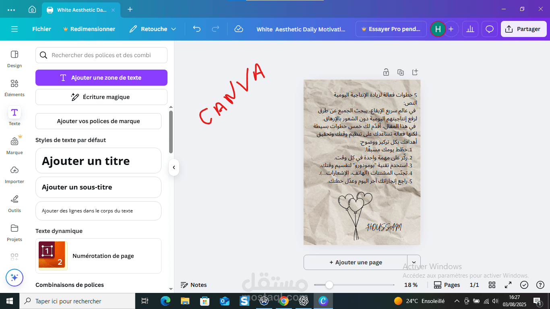
Task: Select the heart balloons graphic
Action: coord(356,216)
